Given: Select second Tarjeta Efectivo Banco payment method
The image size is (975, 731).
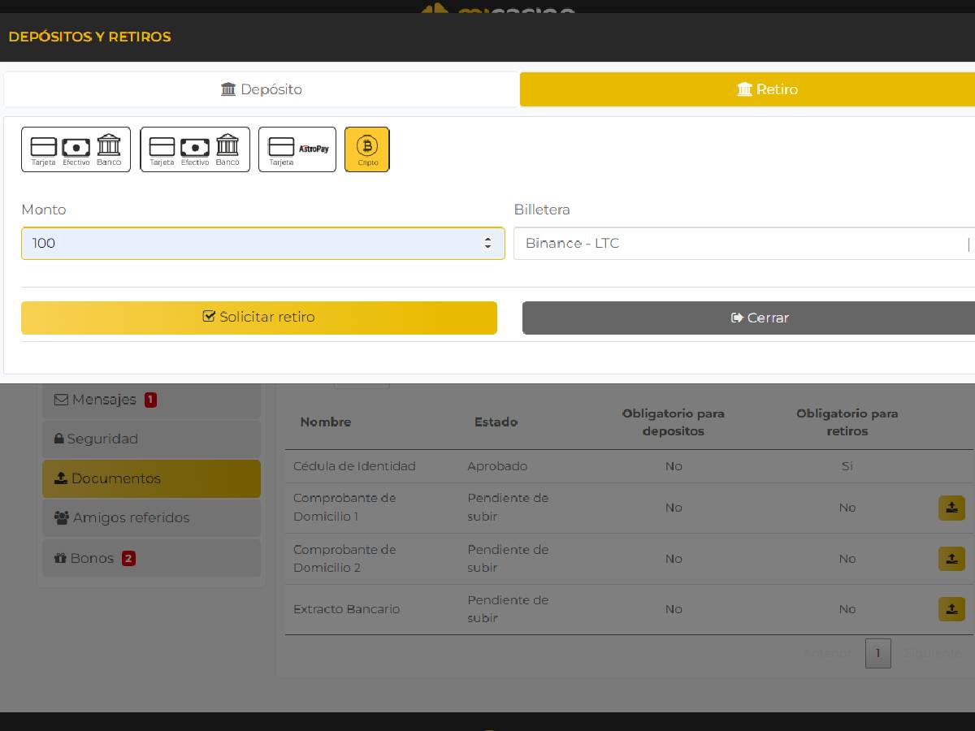Looking at the screenshot, I should pos(194,149).
